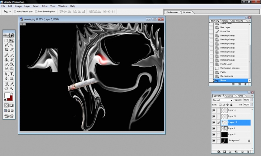Screen dimensions: 261x156
Task: Open layer style menu in Layers panel
Action: pos(219,152)
